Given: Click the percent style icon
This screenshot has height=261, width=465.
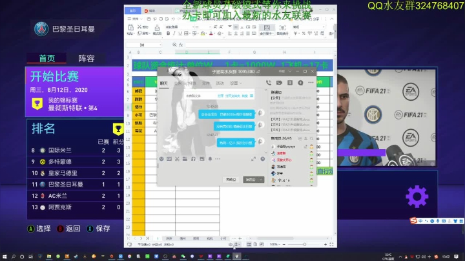Looking at the screenshot, I should (x=304, y=34).
